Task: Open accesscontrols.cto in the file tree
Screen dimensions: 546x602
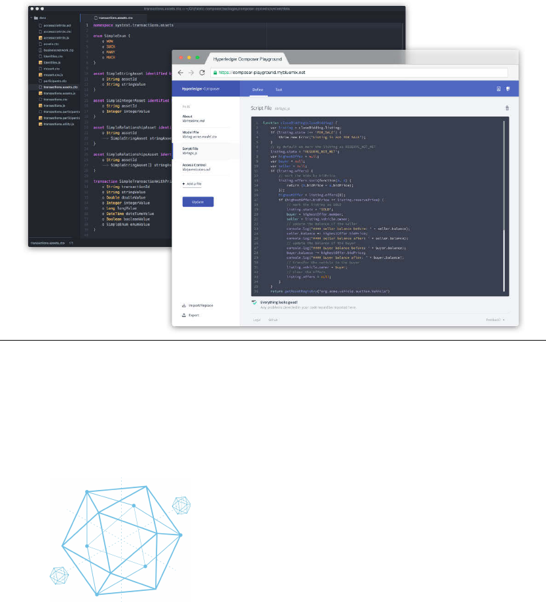Action: [x=57, y=31]
